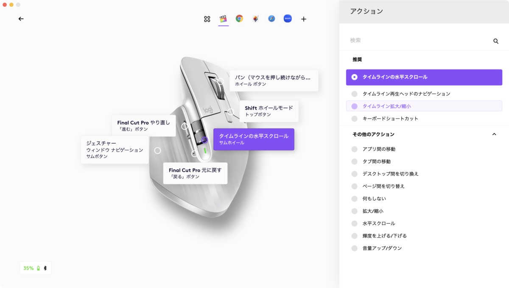Select the Google Chrome app profile icon
Image resolution: width=509 pixels, height=288 pixels.
pos(239,19)
